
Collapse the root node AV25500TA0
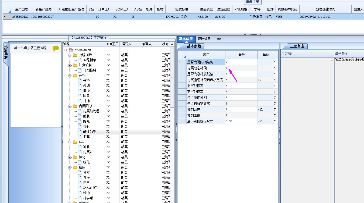click(66, 50)
